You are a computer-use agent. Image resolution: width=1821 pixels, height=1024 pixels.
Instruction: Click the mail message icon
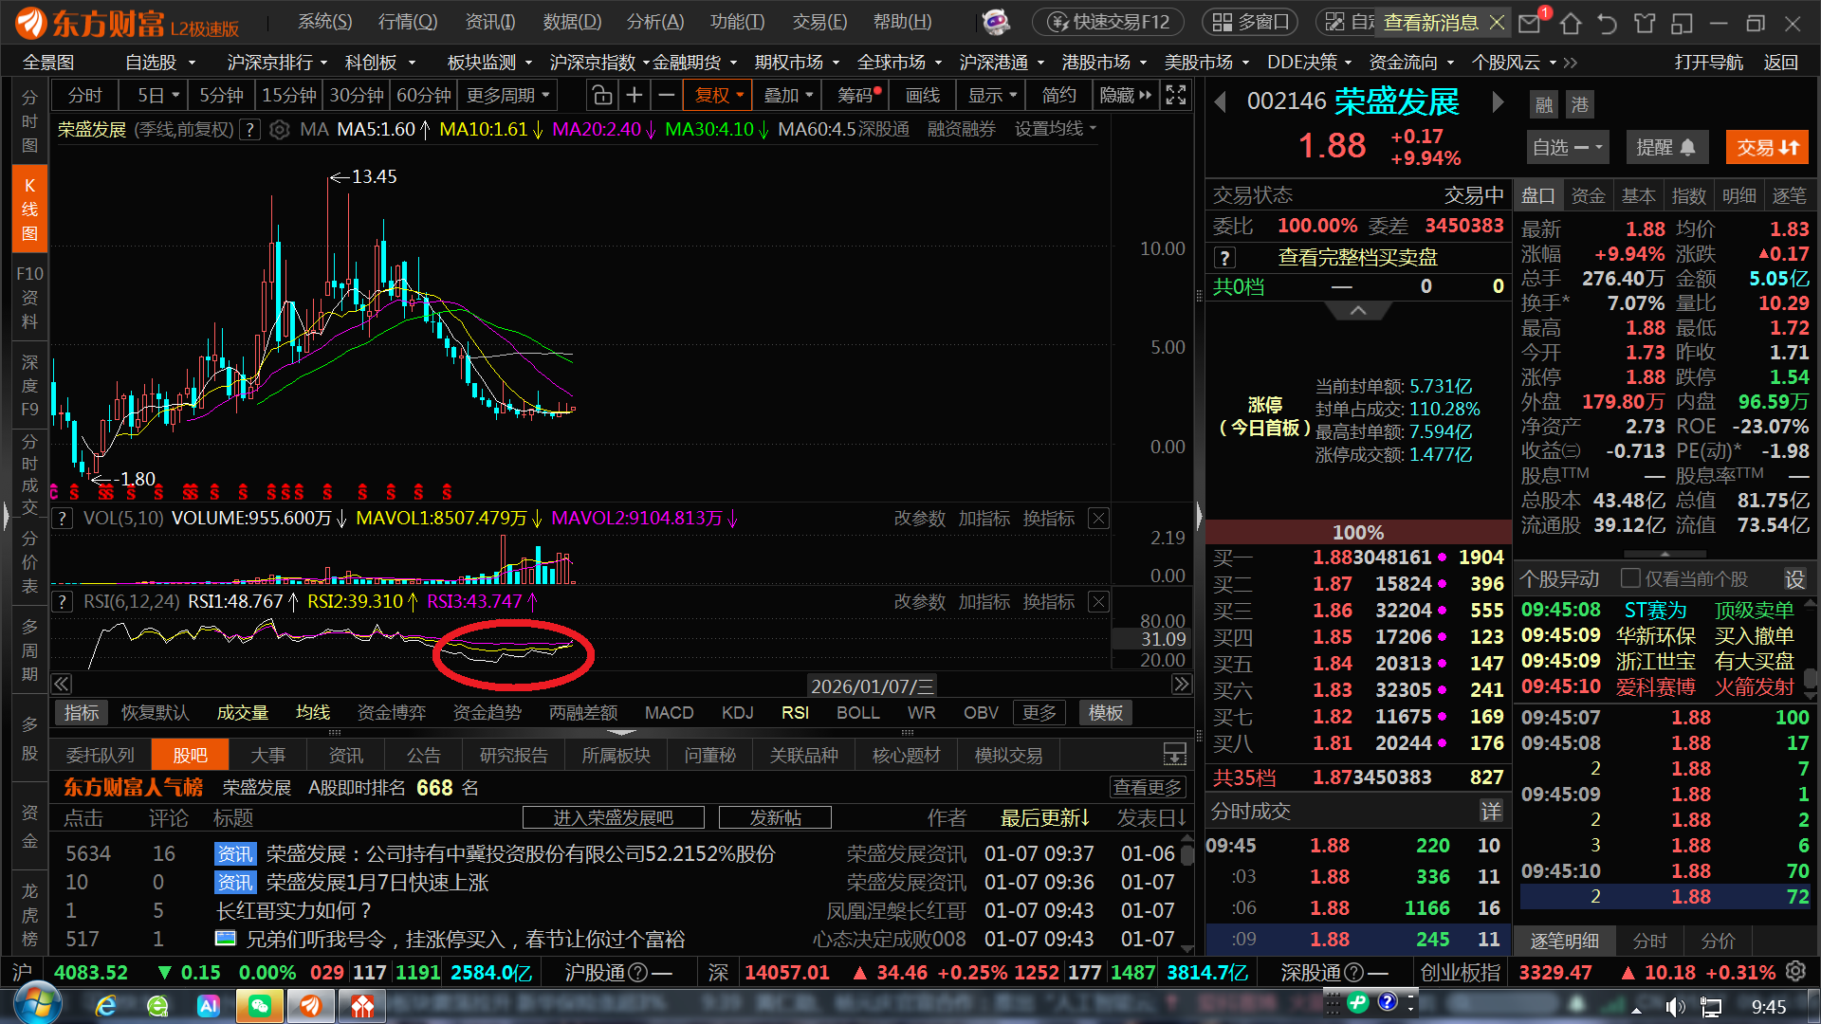(x=1529, y=22)
